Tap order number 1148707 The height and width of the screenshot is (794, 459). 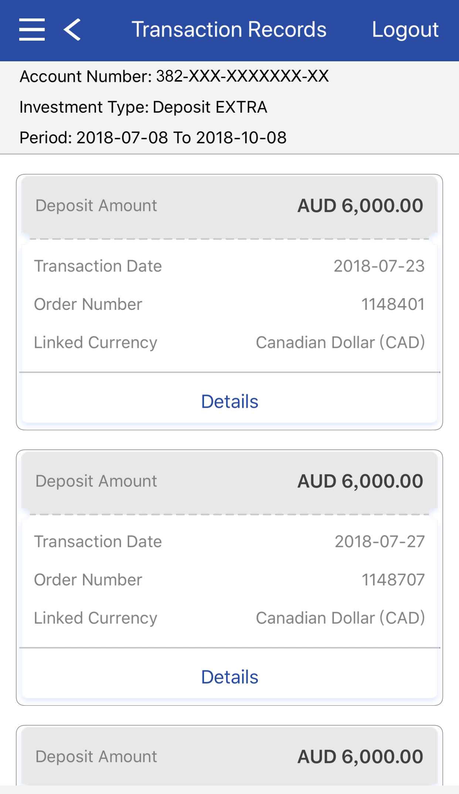point(393,580)
